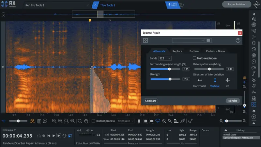This screenshot has height=147, width=261.
Task: Switch to the Partials + Noise tab
Action: [215, 51]
